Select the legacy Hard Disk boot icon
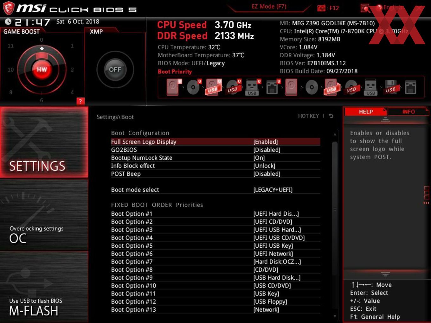This screenshot has width=431, height=323. [x=291, y=87]
